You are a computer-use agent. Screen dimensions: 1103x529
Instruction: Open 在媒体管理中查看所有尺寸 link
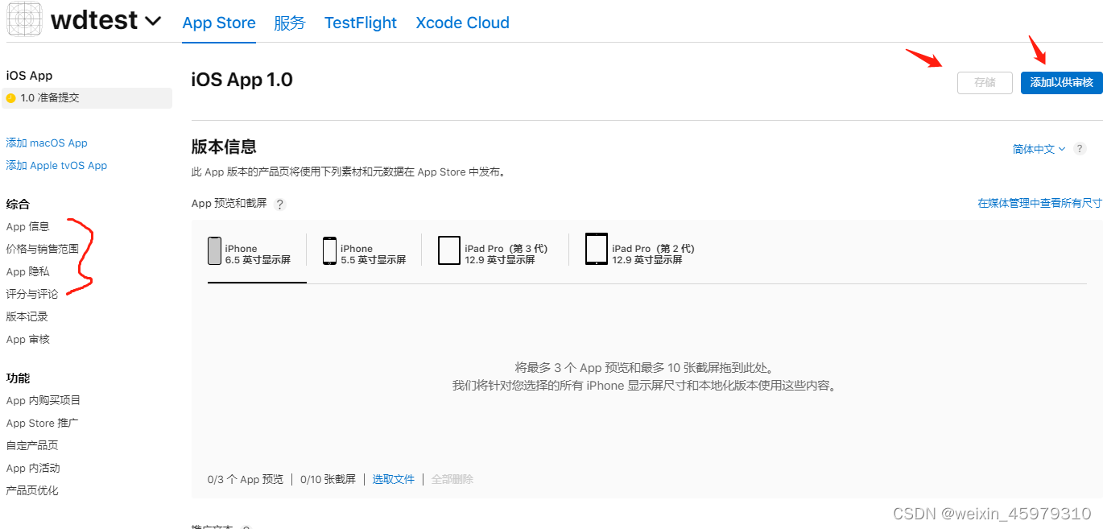click(1039, 203)
